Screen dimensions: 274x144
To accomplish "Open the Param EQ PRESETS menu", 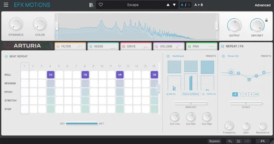I will point(266,56).
